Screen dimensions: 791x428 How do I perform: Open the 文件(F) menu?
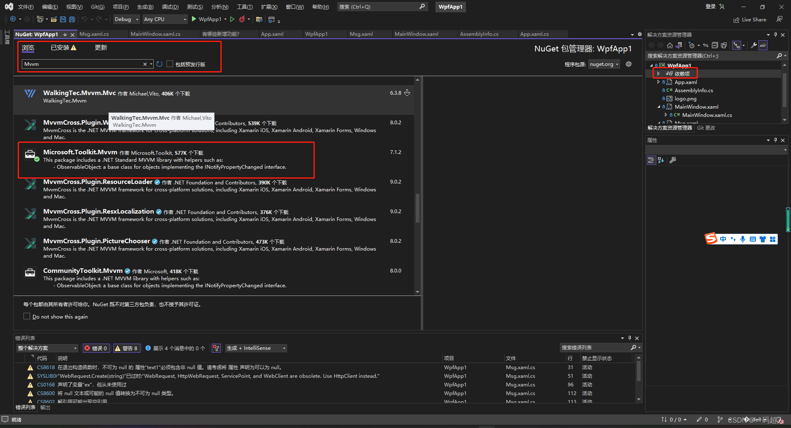[26, 7]
